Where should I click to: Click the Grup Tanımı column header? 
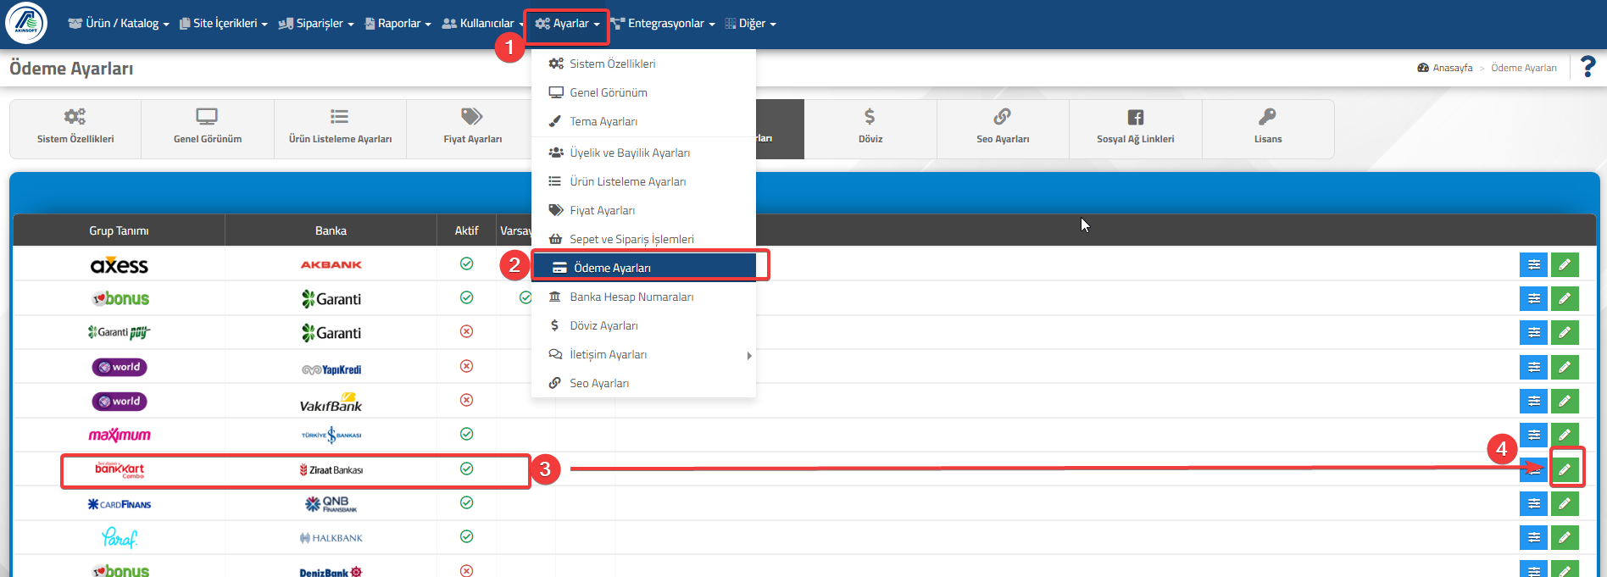(119, 230)
